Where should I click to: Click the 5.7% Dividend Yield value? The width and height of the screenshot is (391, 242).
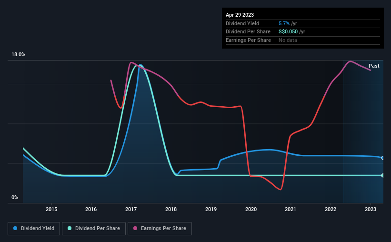tap(284, 23)
